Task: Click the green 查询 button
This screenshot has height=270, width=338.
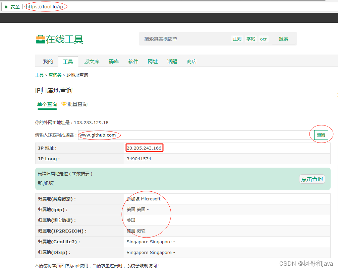Action: 321,135
